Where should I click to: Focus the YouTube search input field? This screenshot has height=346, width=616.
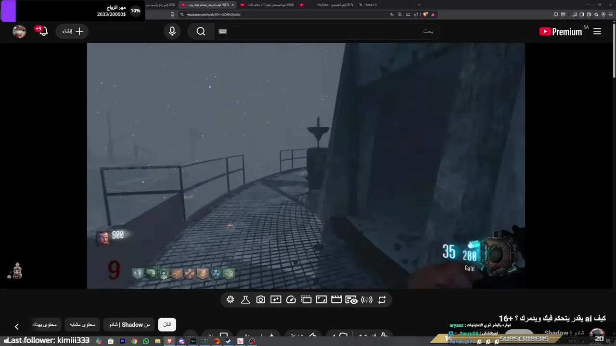coord(327,31)
